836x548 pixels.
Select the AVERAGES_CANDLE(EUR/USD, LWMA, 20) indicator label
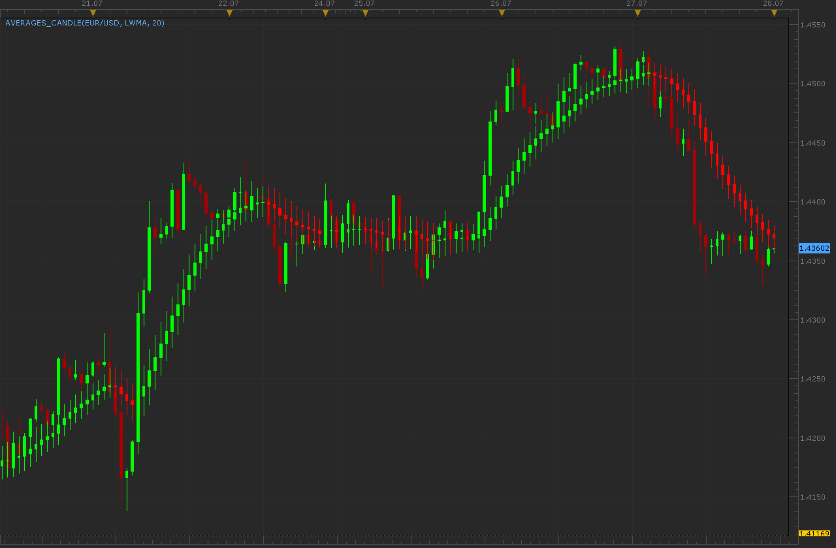tap(85, 23)
